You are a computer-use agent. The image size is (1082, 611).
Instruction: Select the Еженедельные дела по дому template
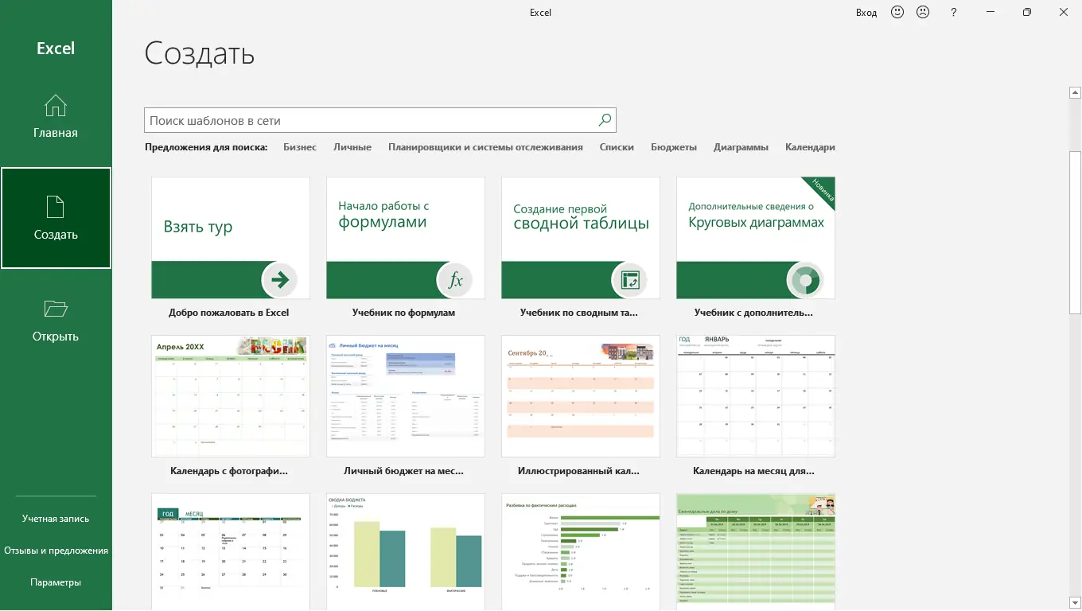(x=756, y=551)
